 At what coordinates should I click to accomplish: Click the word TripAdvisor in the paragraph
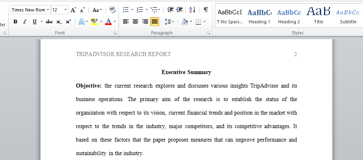(x=265, y=86)
